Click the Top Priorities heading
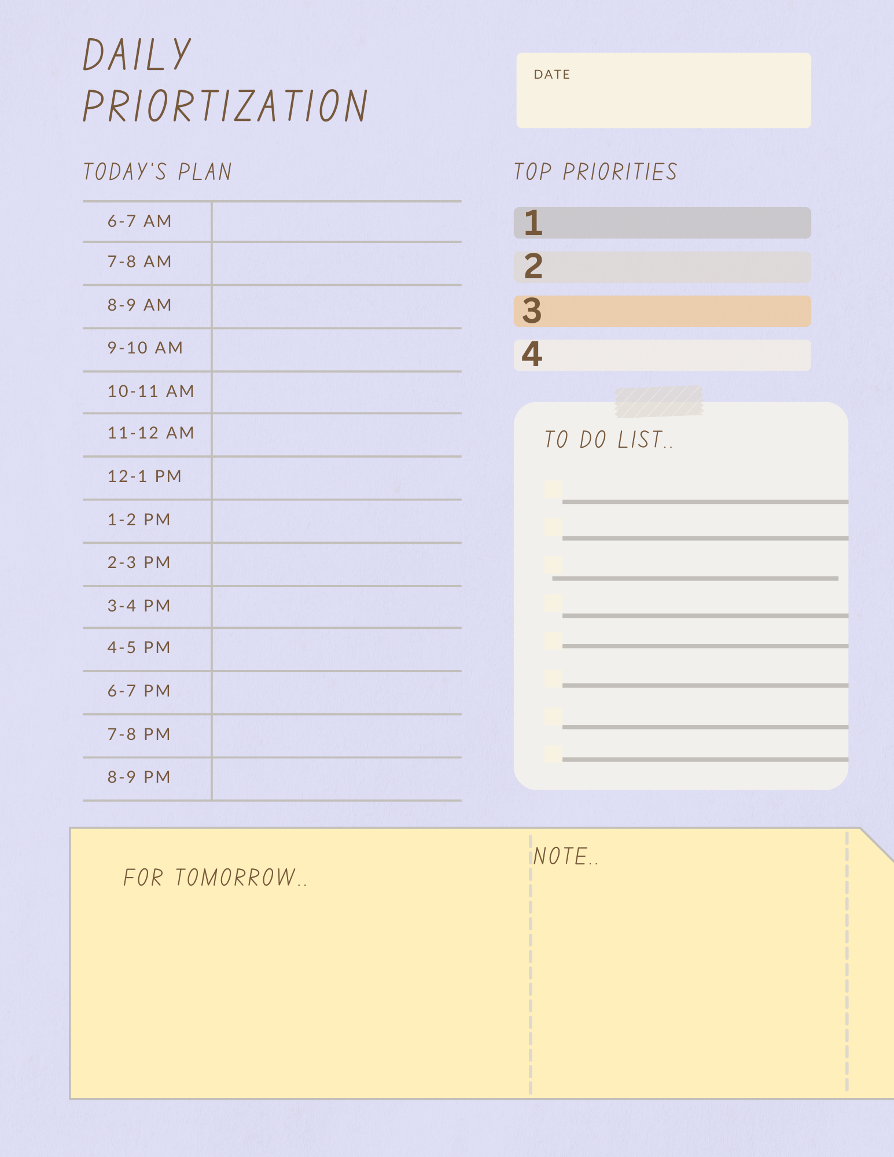This screenshot has width=894, height=1157. pos(595,172)
